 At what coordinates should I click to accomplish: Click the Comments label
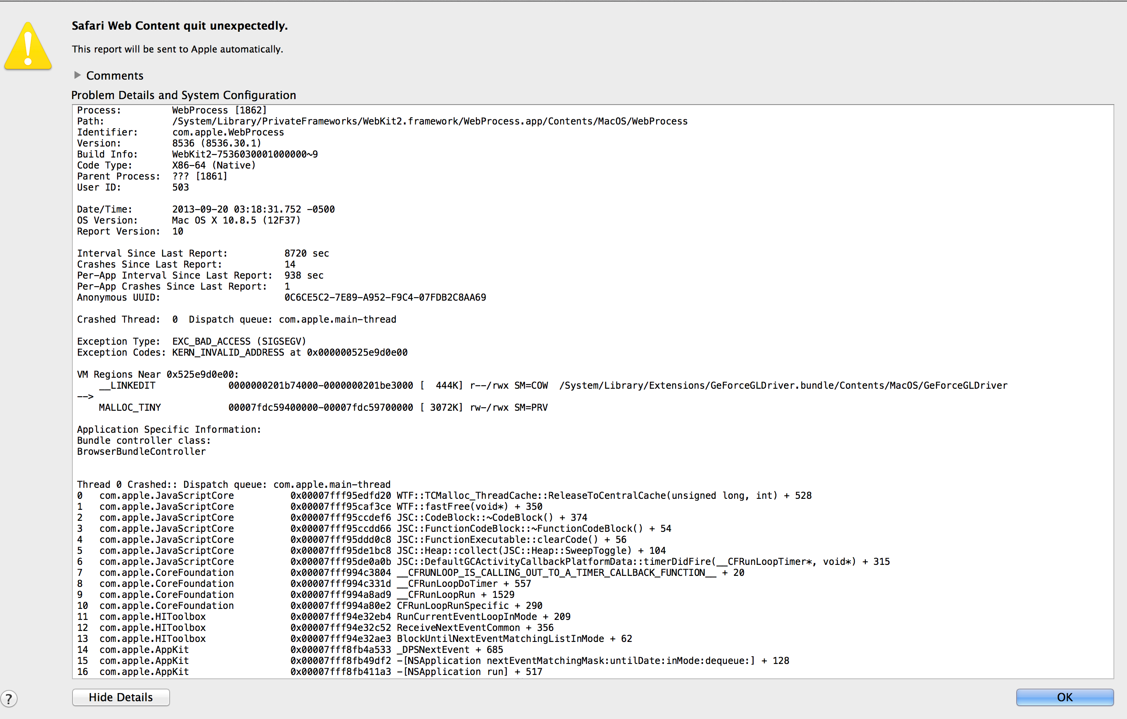pyautogui.click(x=115, y=75)
